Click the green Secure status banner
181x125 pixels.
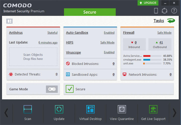click(x=90, y=12)
